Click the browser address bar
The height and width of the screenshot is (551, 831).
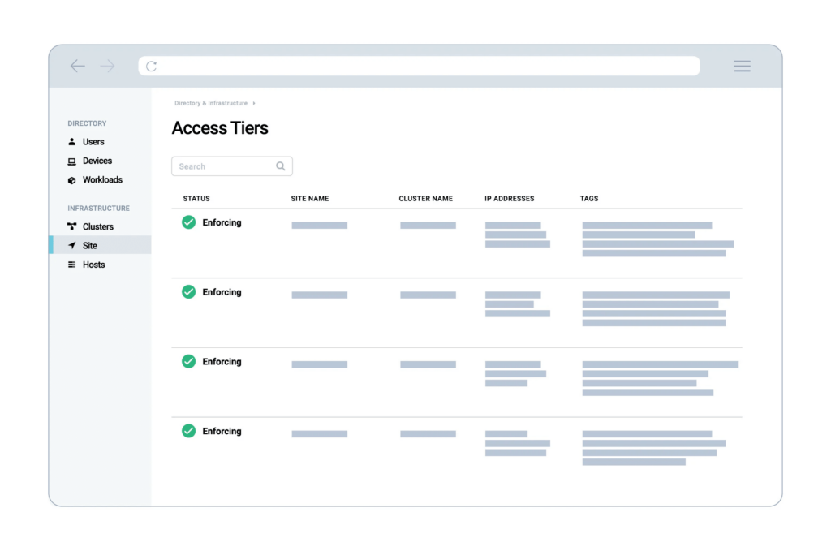pyautogui.click(x=419, y=66)
